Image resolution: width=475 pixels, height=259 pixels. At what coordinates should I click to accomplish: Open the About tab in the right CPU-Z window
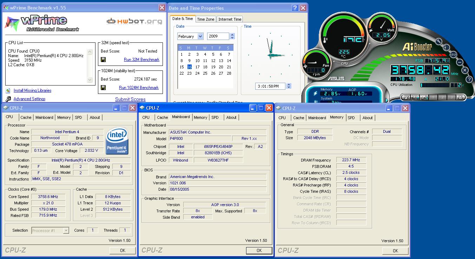[x=368, y=118]
